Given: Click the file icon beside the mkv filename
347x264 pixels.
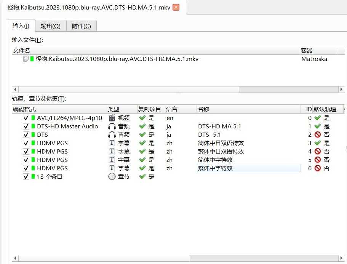Looking at the screenshot, I should 26,59.
